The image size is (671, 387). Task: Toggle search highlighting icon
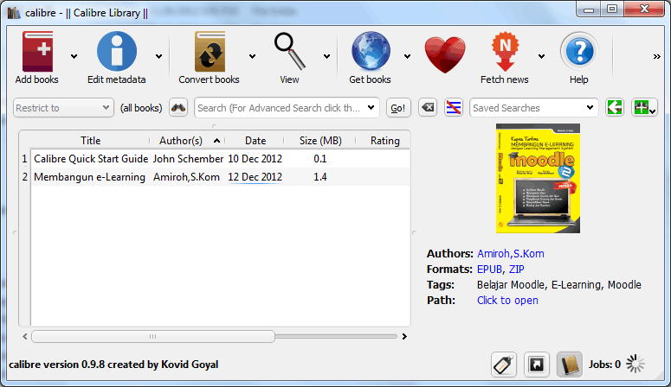(454, 108)
